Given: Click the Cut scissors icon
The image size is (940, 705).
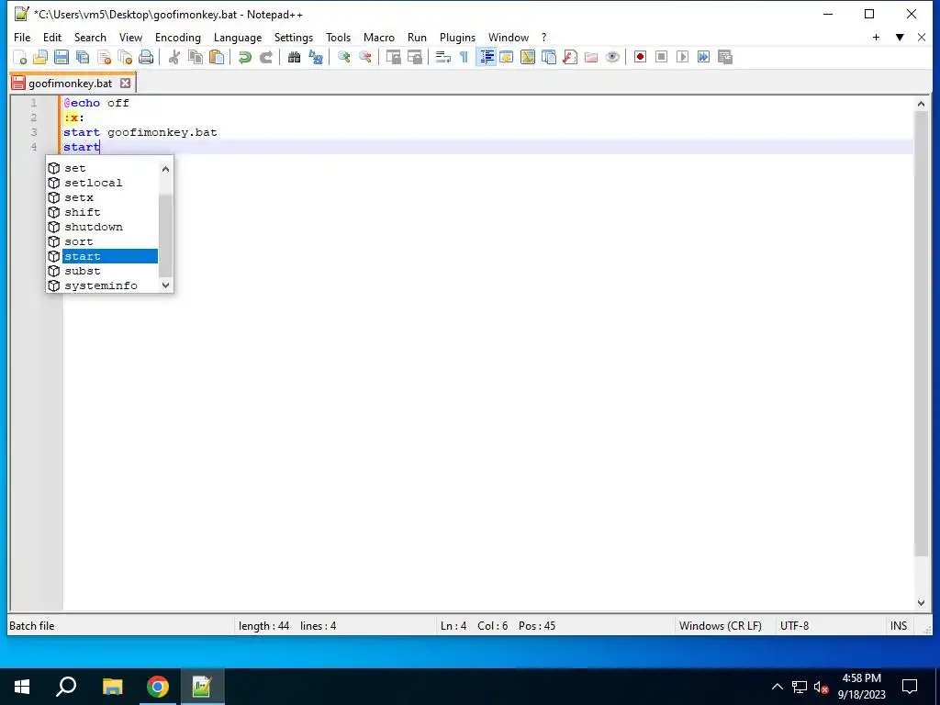Looking at the screenshot, I should 174,57.
